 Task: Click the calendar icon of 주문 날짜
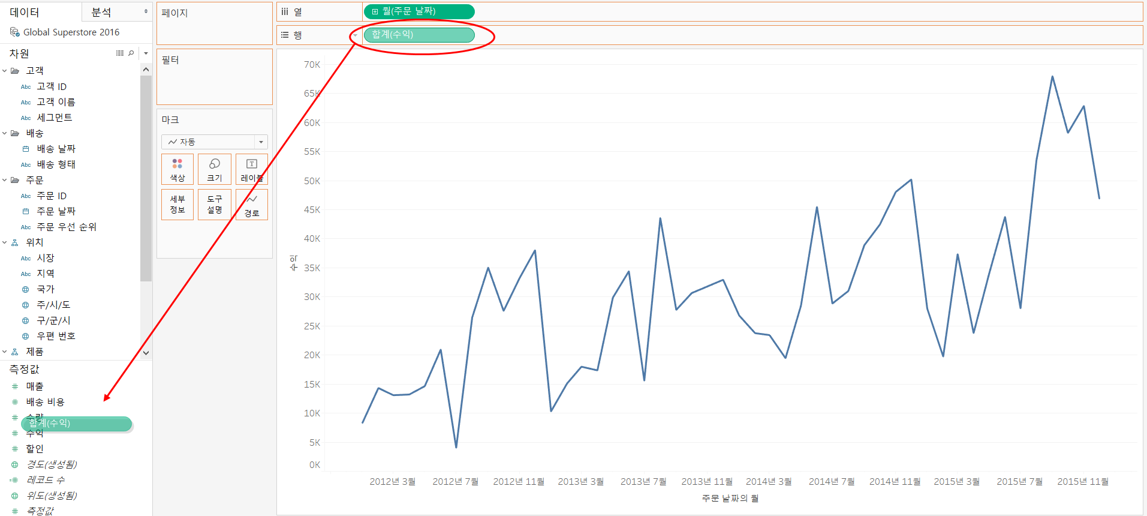(x=26, y=211)
